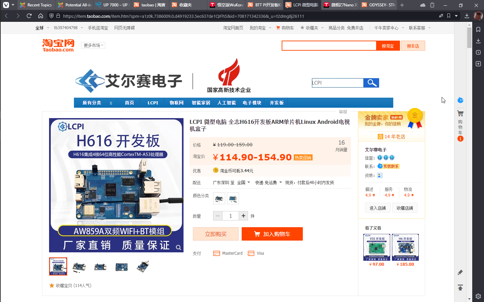Screen dimensions: 484x302
Task: Switch to the Recent Topics browser tab
Action: pos(36,5)
